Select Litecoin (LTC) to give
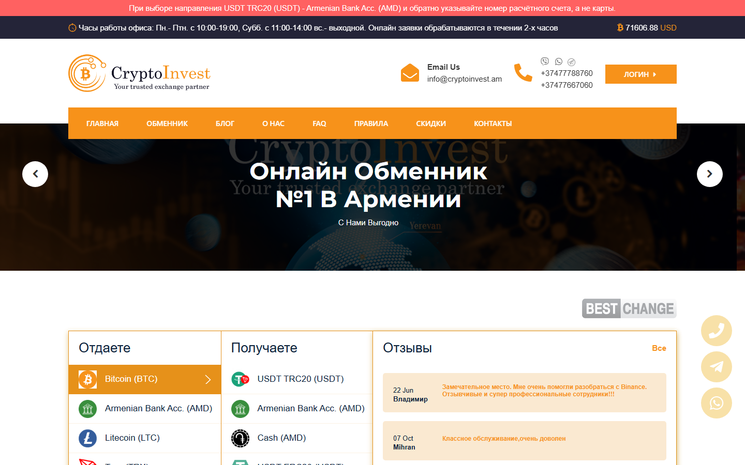 tap(145, 438)
